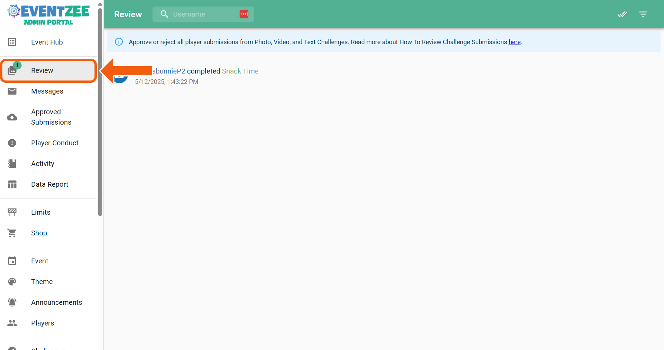Click the Review images icon with badge
Image resolution: width=664 pixels, height=350 pixels.
12,70
